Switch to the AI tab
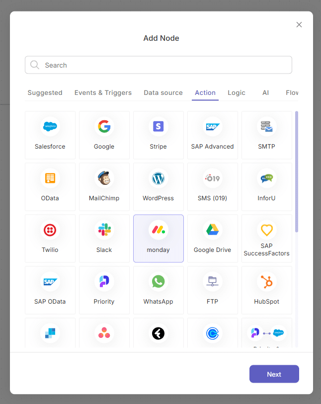The height and width of the screenshot is (404, 321). (x=266, y=93)
